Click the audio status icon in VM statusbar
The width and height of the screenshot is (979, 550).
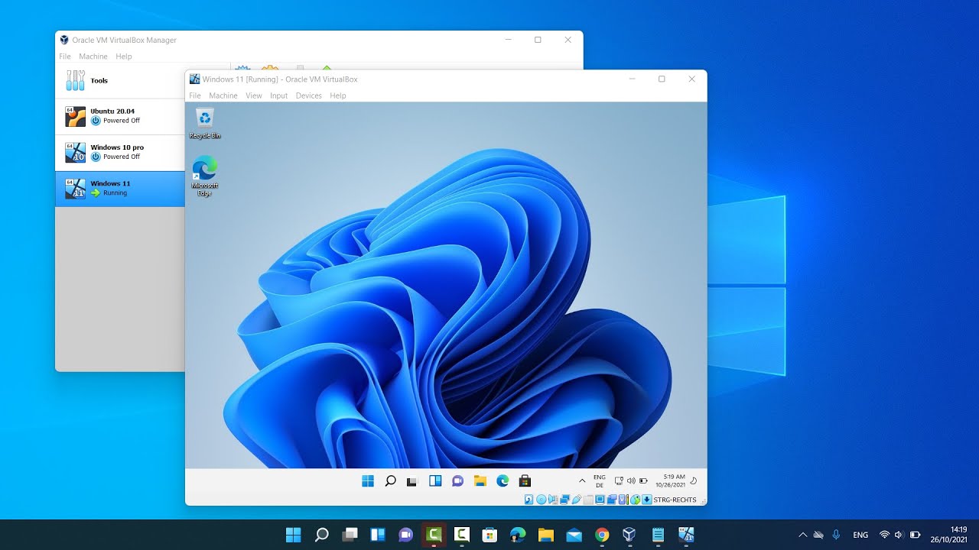[x=552, y=499]
